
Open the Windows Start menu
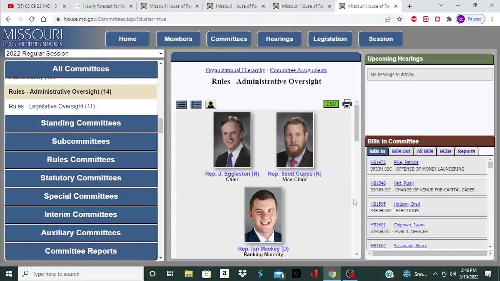coord(9,274)
